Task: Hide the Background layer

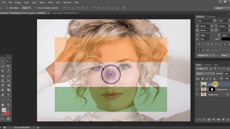Action: click(x=197, y=95)
